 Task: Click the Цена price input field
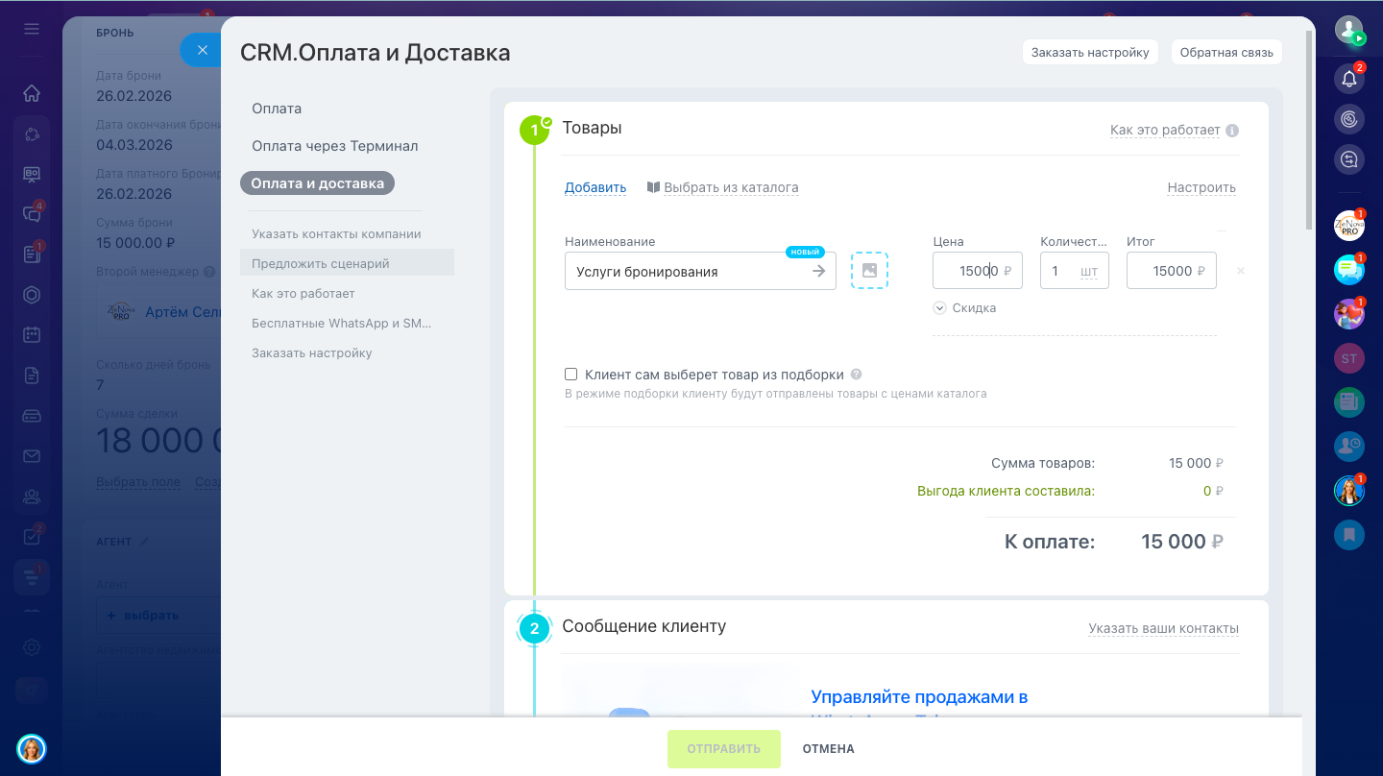[x=978, y=271]
